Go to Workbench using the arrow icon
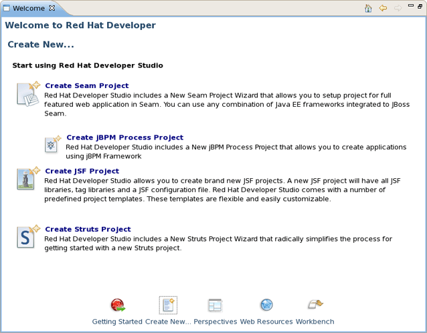 (x=315, y=306)
